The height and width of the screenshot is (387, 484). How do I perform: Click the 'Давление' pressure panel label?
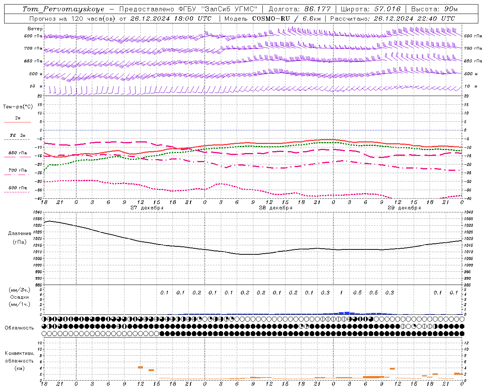tap(20, 234)
